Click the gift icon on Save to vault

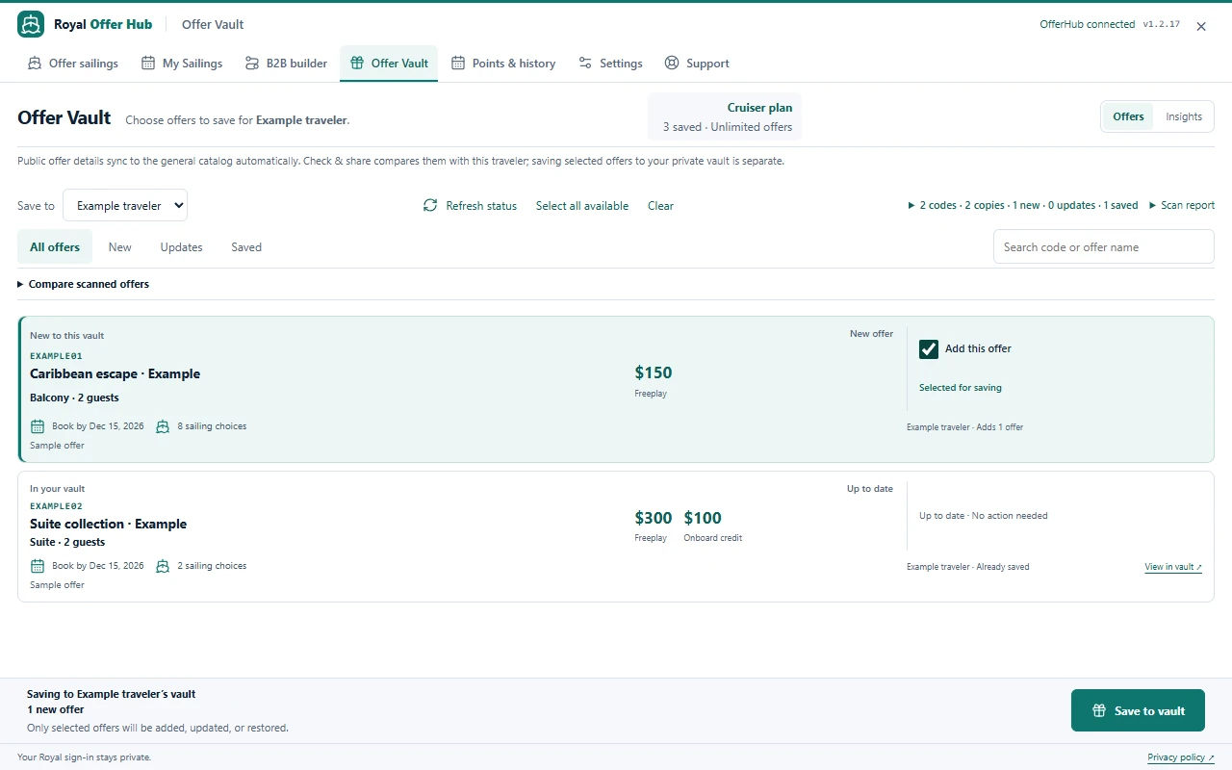point(1099,710)
